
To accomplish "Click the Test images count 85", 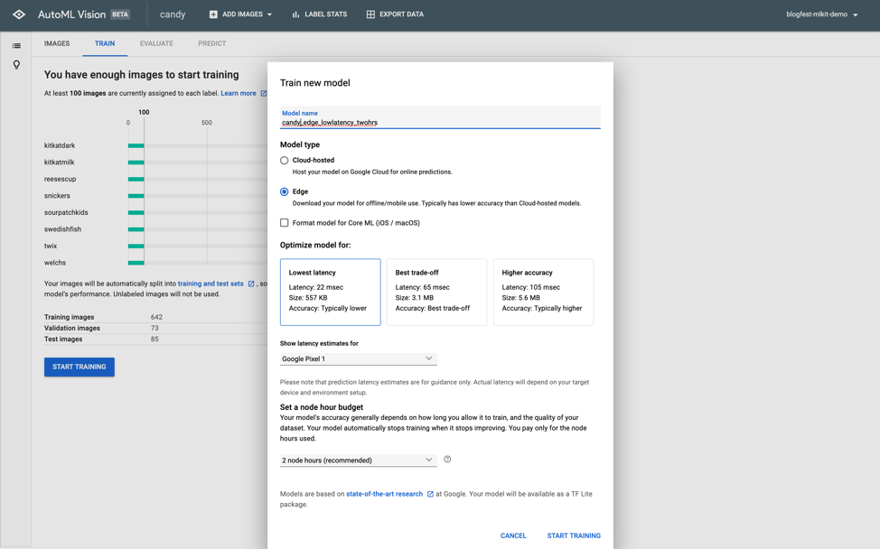I will point(154,340).
